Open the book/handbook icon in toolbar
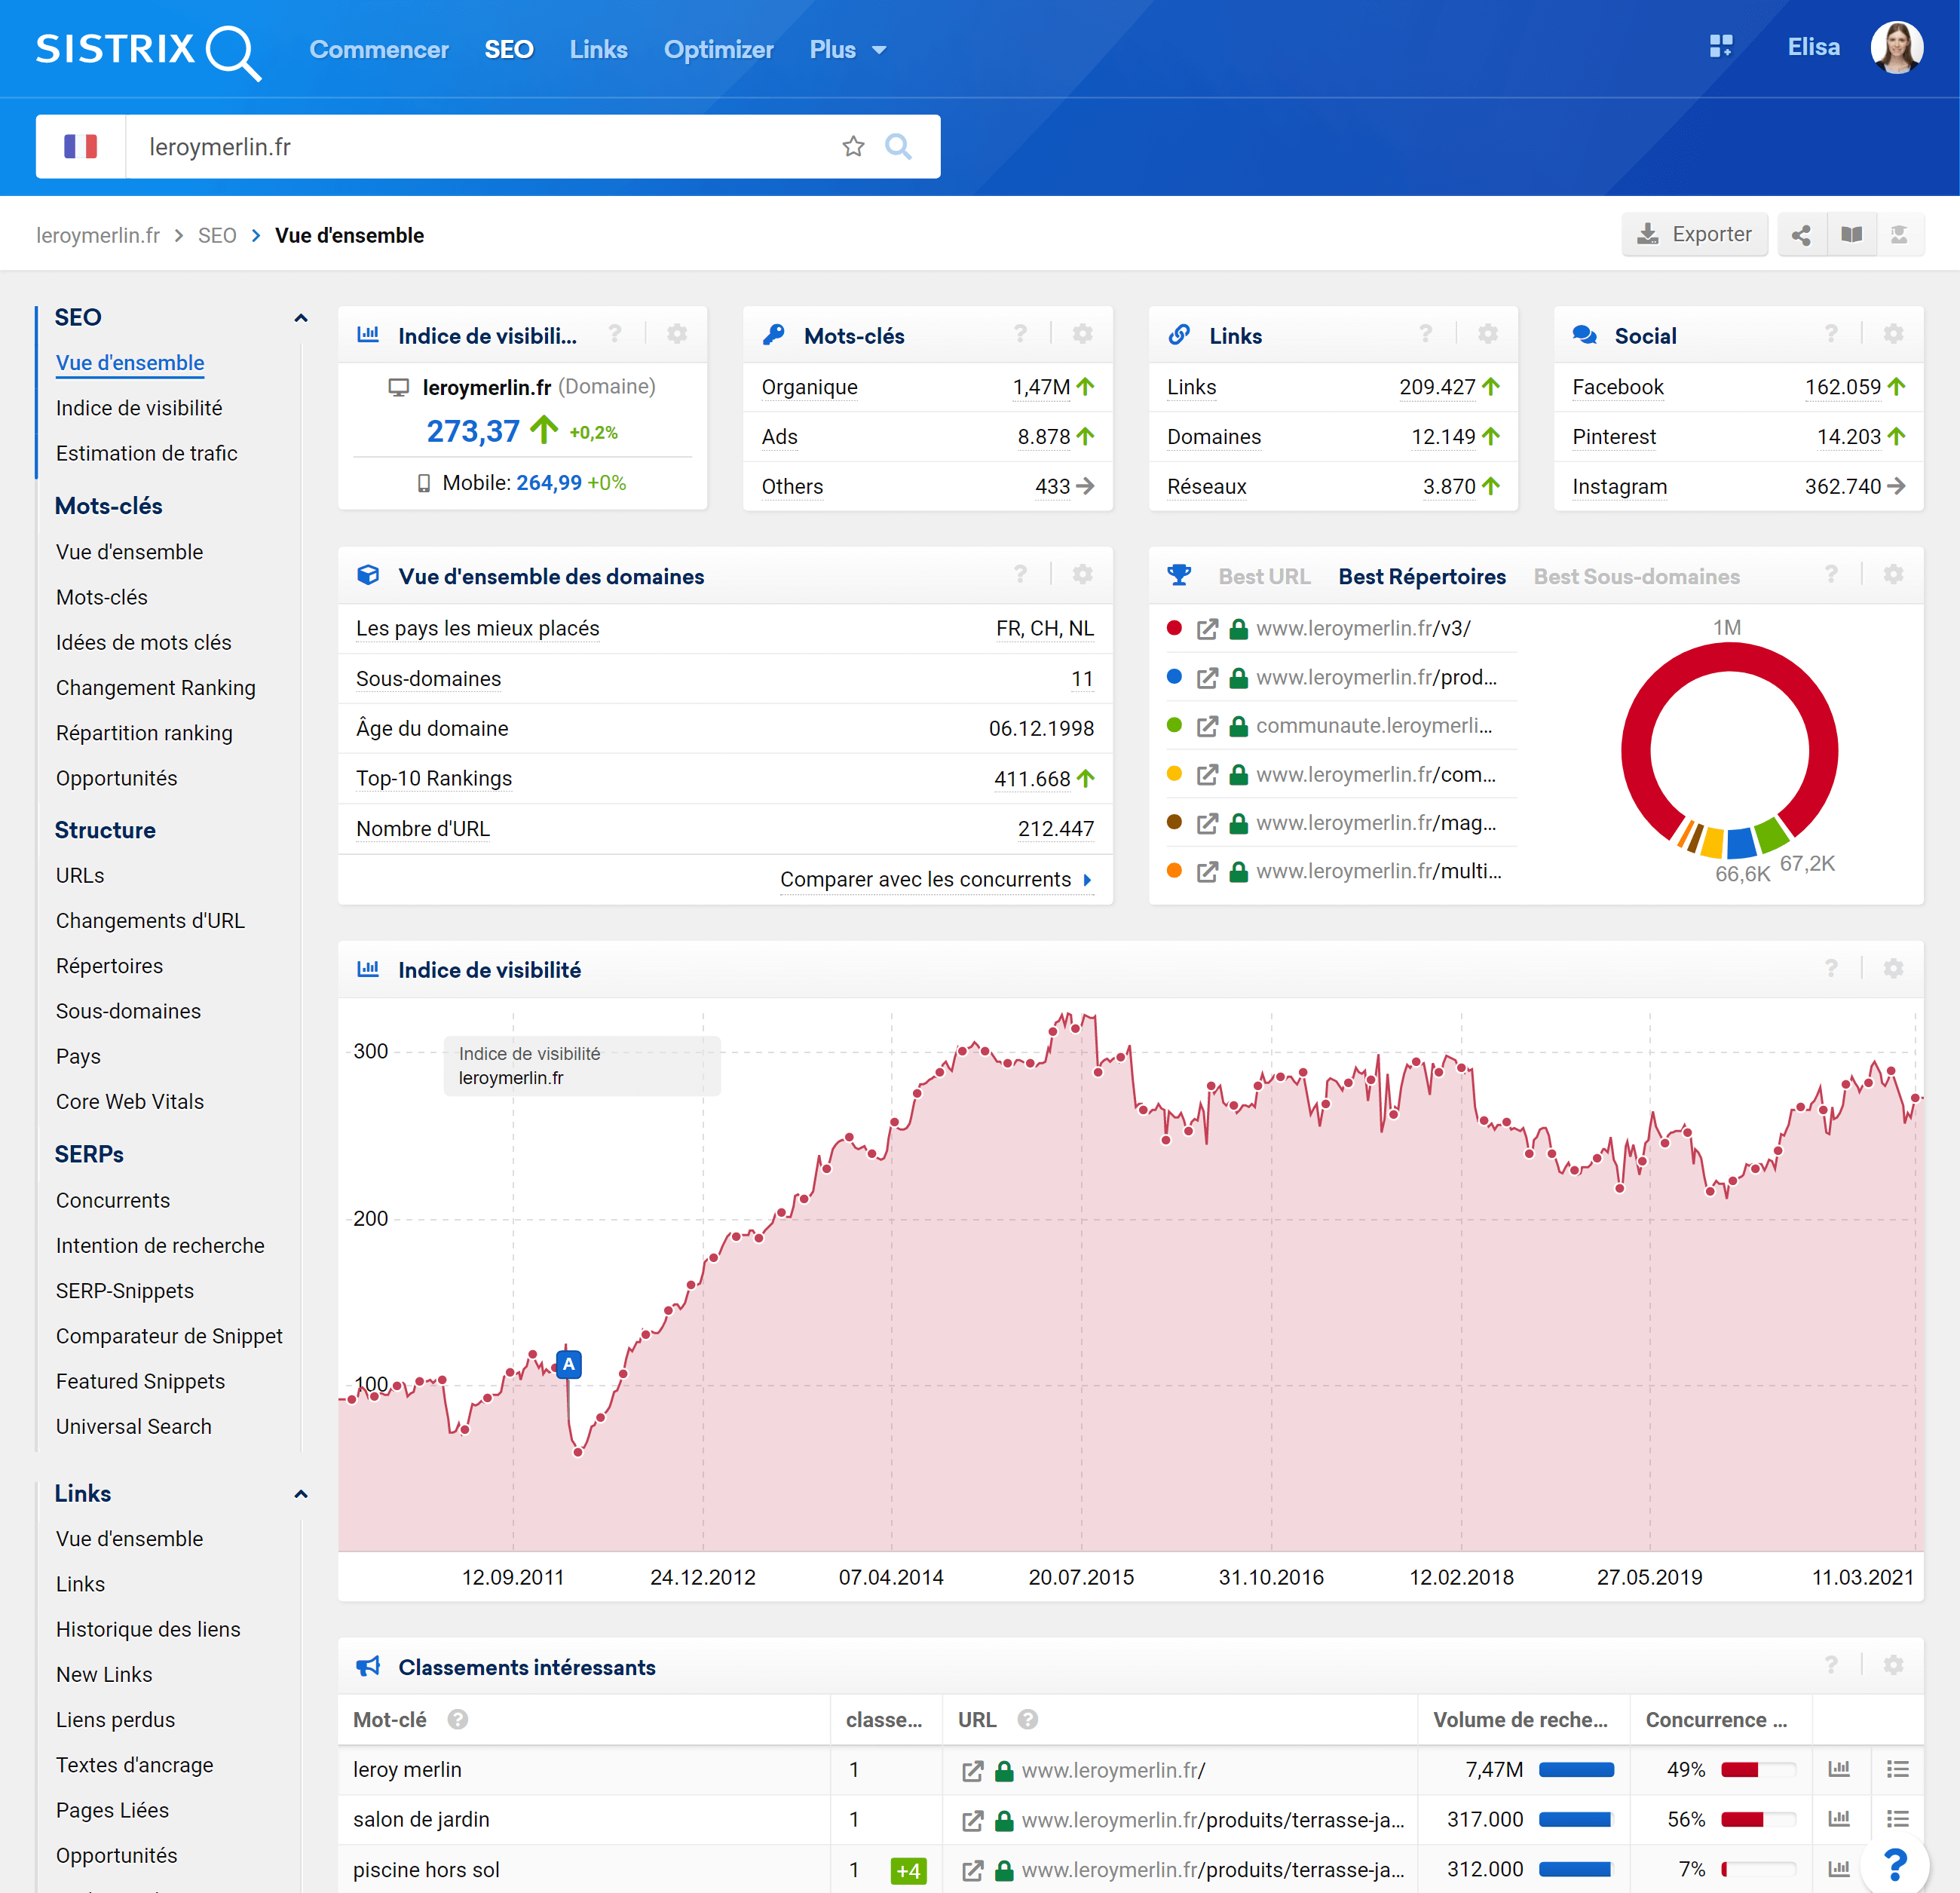Screen dimensions: 1960x1893 [1851, 235]
